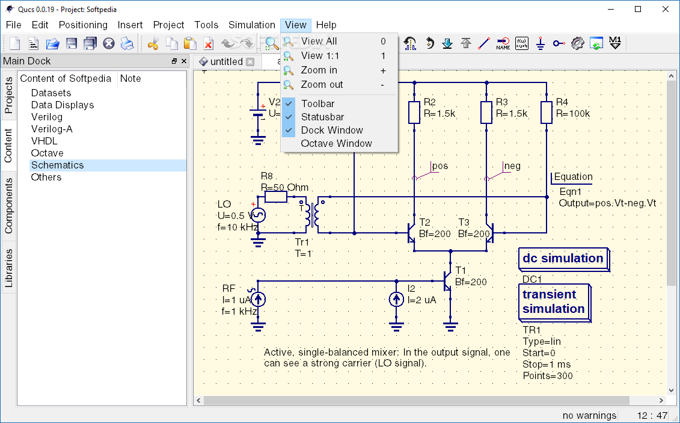Click horizontal scrollbar right arrow
This screenshot has height=423, width=680.
661,401
